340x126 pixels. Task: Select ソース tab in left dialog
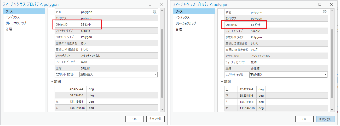click(x=24, y=11)
